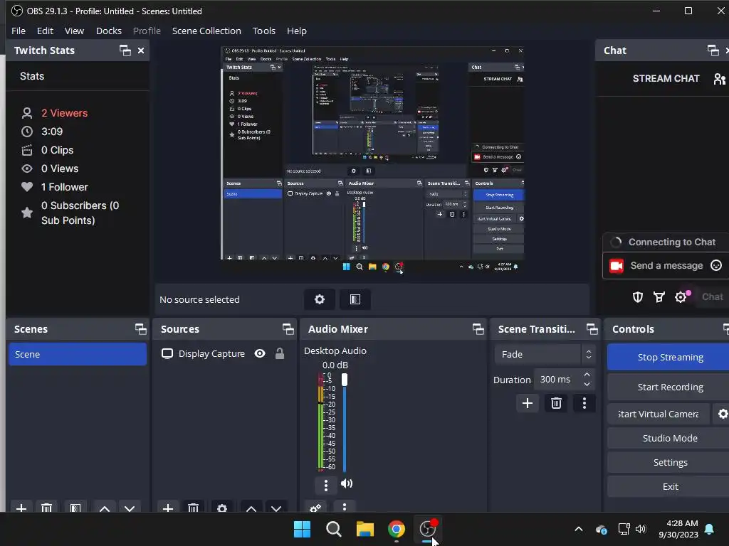Increase transition duration stepper up
Screen dimensions: 729x546
pos(587,374)
